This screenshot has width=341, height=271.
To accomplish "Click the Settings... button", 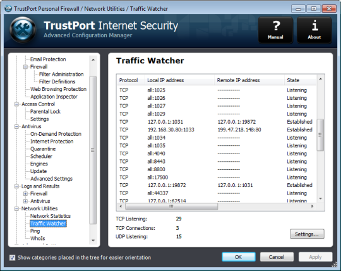I will click(307, 234).
